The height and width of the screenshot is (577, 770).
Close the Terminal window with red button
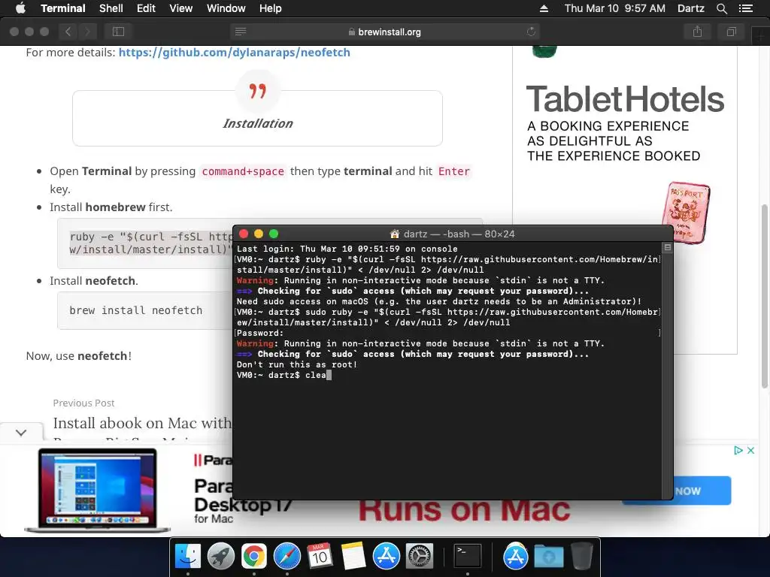coord(244,234)
